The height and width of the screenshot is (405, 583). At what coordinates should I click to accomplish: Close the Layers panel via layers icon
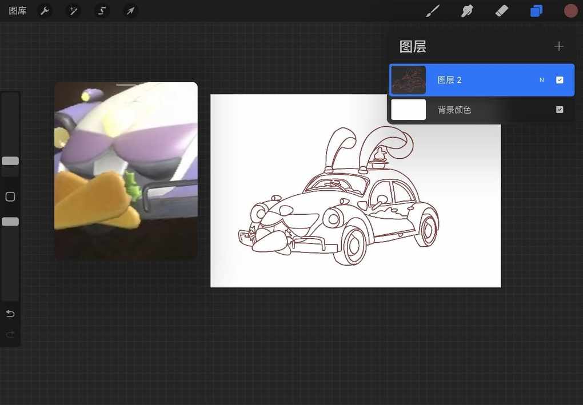coord(536,11)
